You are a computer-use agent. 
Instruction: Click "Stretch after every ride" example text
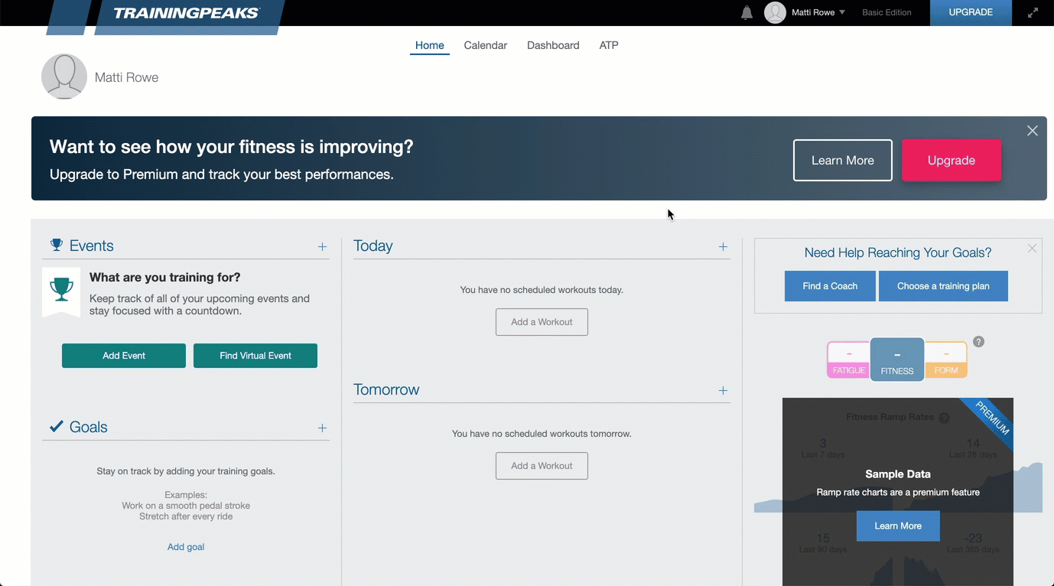tap(186, 516)
